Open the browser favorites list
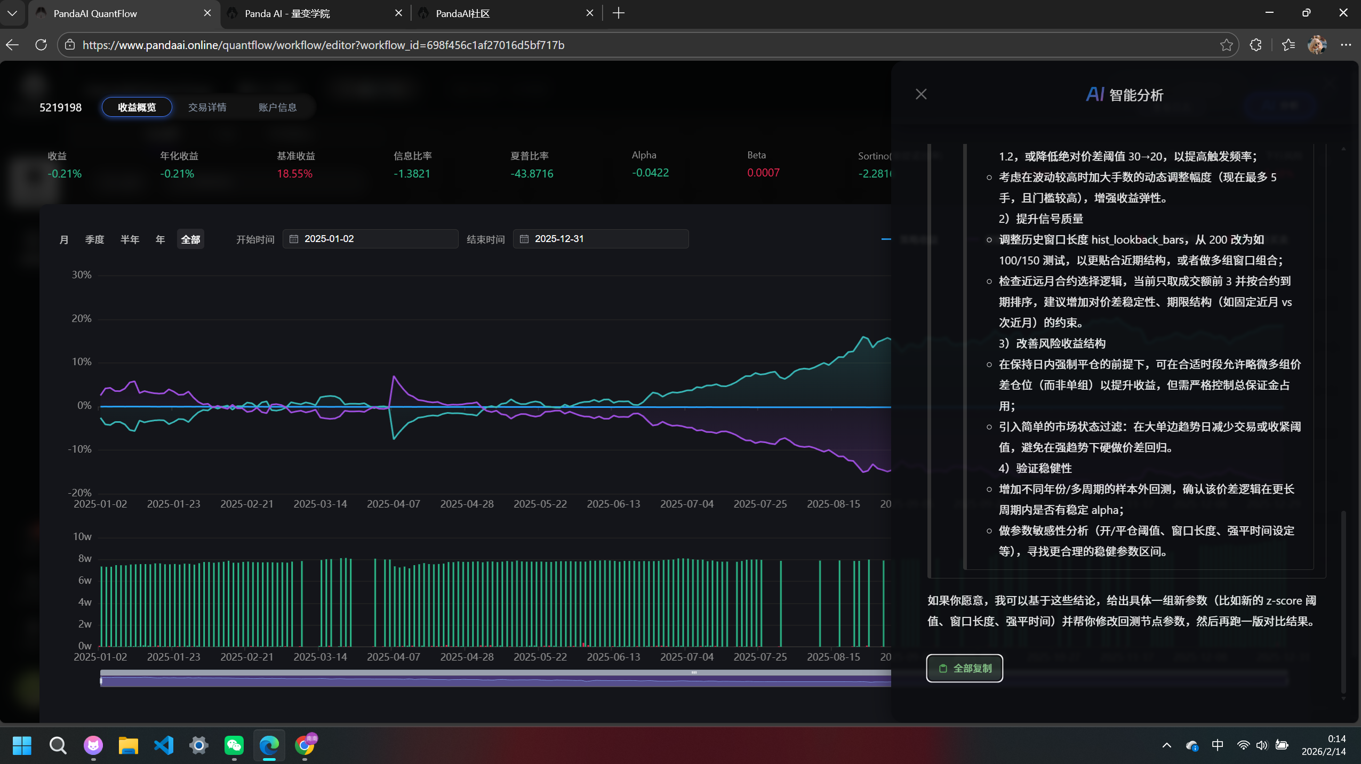The image size is (1361, 764). click(1288, 45)
